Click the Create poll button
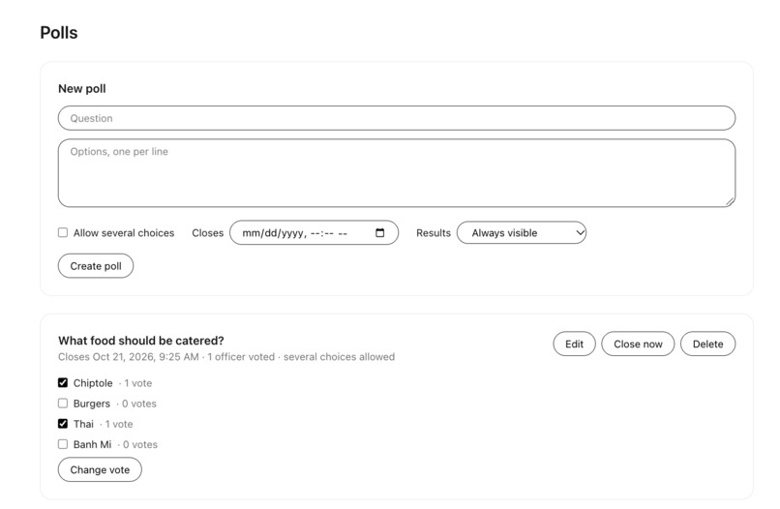 point(96,266)
